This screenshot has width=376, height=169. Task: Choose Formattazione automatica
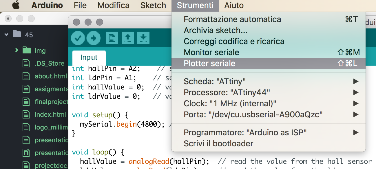(x=269, y=19)
